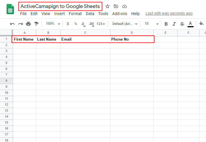
Task: Select the 'First Name' cell
Action: (x=25, y=39)
